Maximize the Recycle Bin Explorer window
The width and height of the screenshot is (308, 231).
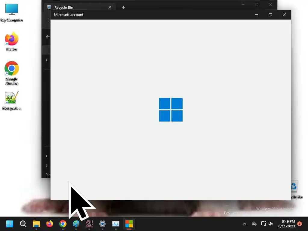(257, 5)
